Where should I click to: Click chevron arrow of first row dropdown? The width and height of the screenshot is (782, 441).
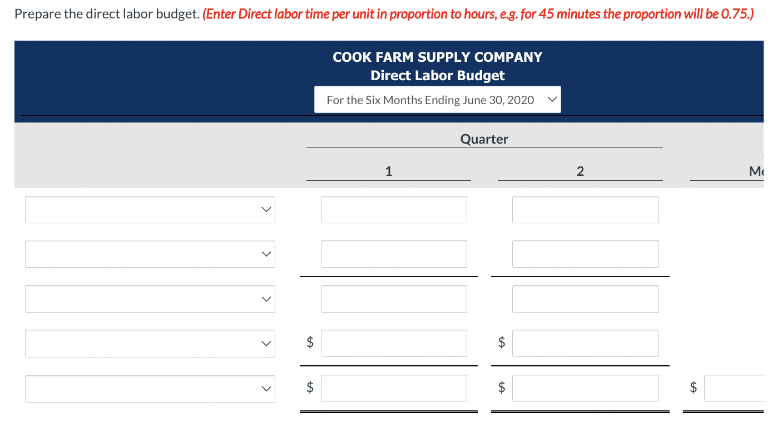[267, 210]
